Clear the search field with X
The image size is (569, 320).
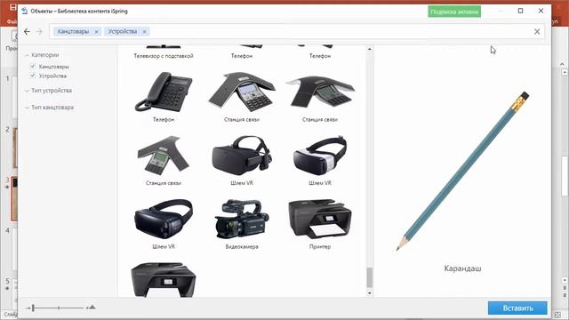coord(537,32)
